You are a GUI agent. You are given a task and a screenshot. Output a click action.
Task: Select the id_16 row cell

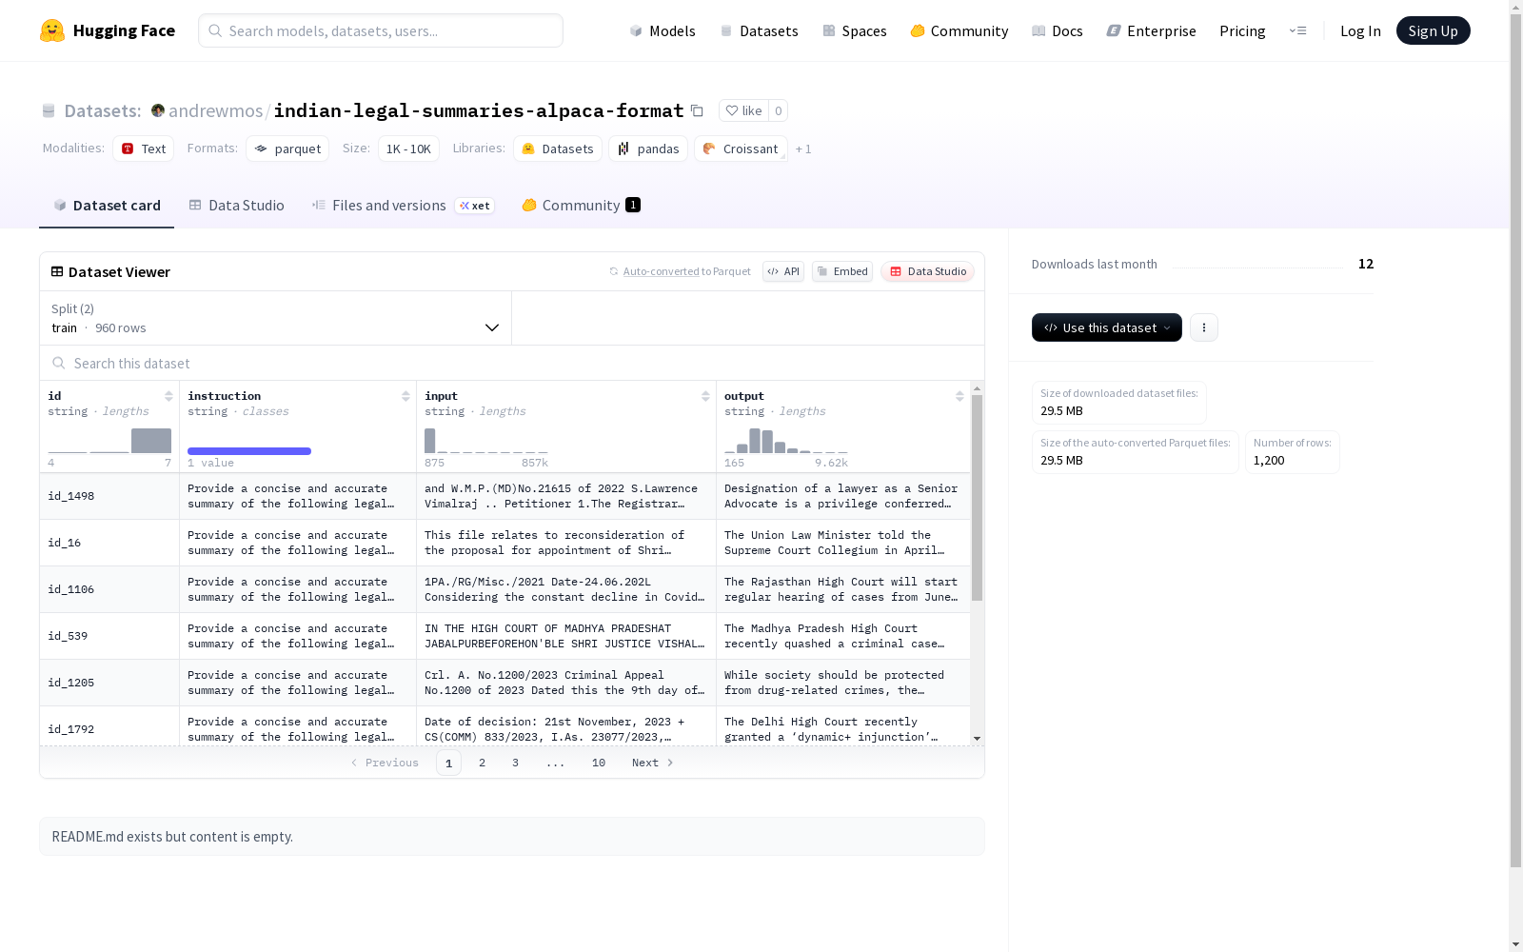(109, 543)
